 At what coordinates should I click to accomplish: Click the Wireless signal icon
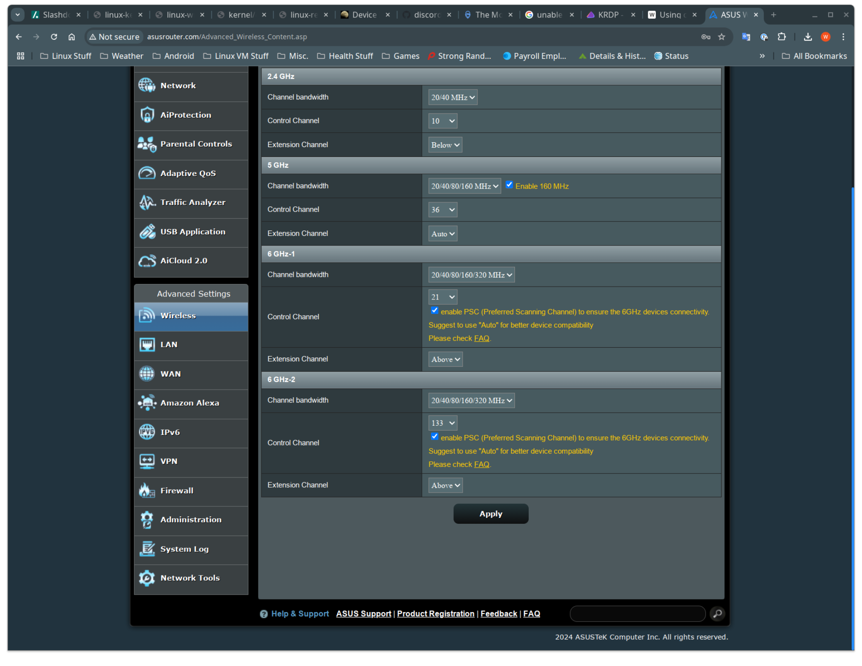(147, 315)
